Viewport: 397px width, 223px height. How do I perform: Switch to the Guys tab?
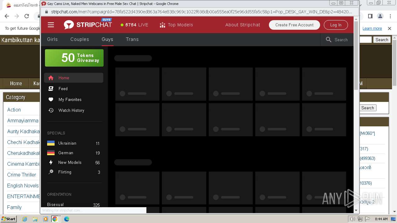point(107,39)
